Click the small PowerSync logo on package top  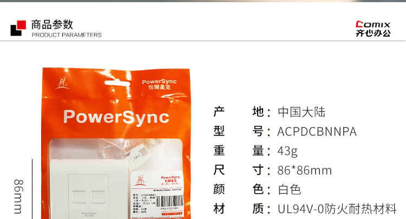(x=159, y=84)
